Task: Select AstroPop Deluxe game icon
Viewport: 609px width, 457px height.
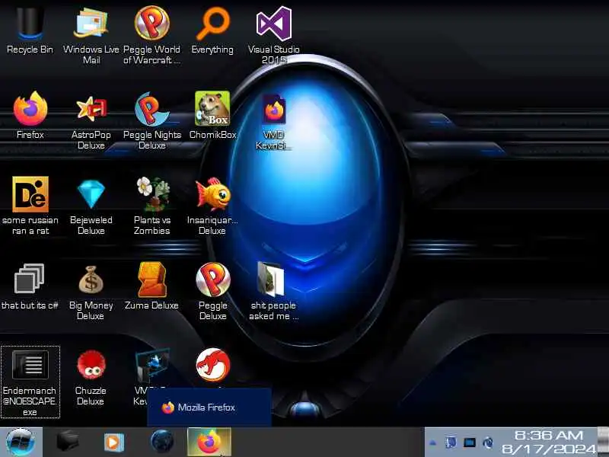Action: point(91,109)
